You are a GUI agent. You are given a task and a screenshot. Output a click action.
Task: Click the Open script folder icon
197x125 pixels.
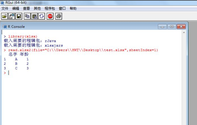point(4,16)
